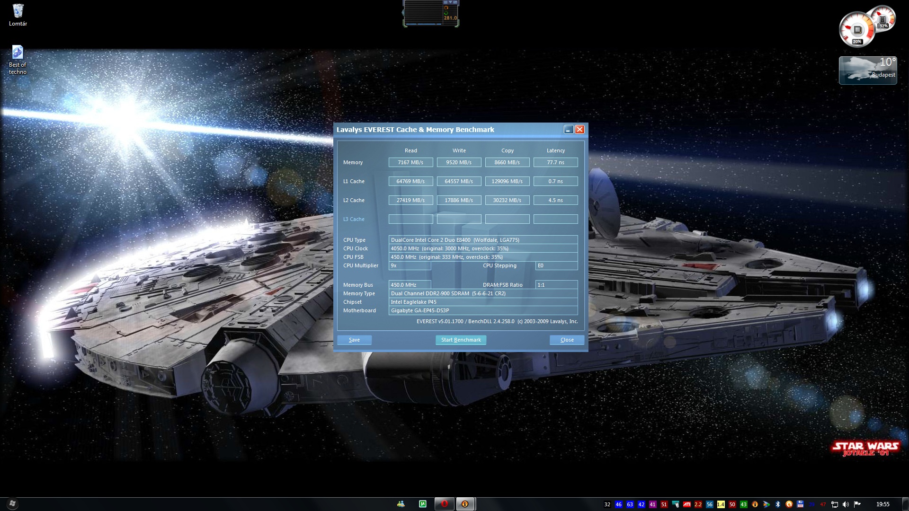909x511 pixels.
Task: Open the volume speaker tray icon
Action: [846, 504]
